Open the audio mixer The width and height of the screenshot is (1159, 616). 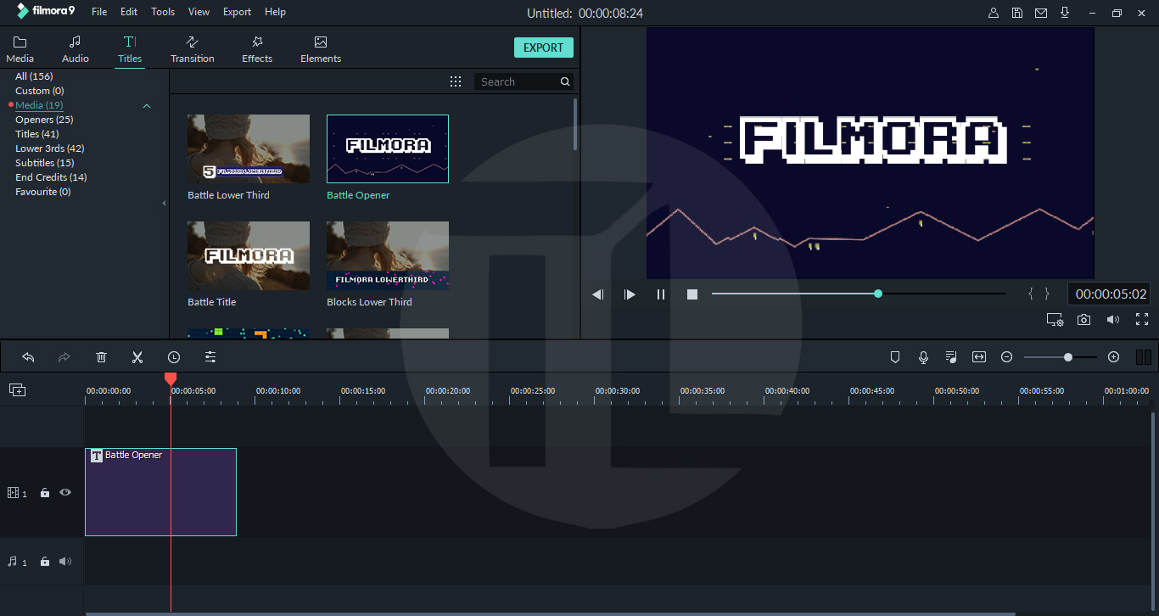click(951, 357)
